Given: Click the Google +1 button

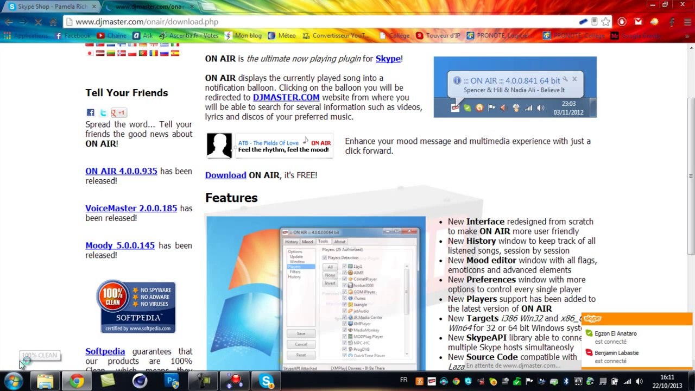Looking at the screenshot, I should tap(118, 113).
